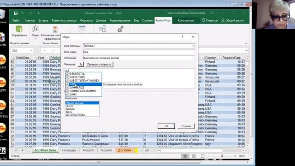Viewport: 295px width, 166px height.
Task: Click the question mark help in Мера dialog
Action: pyautogui.click(x=183, y=37)
